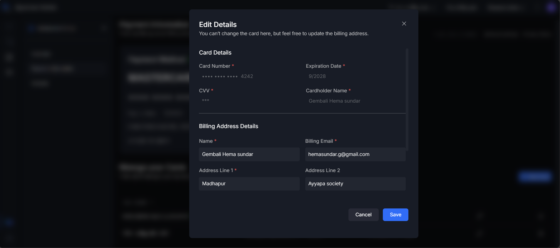Click the Address Line 2 label text
Screen dimensions: 560x248
tap(322, 170)
